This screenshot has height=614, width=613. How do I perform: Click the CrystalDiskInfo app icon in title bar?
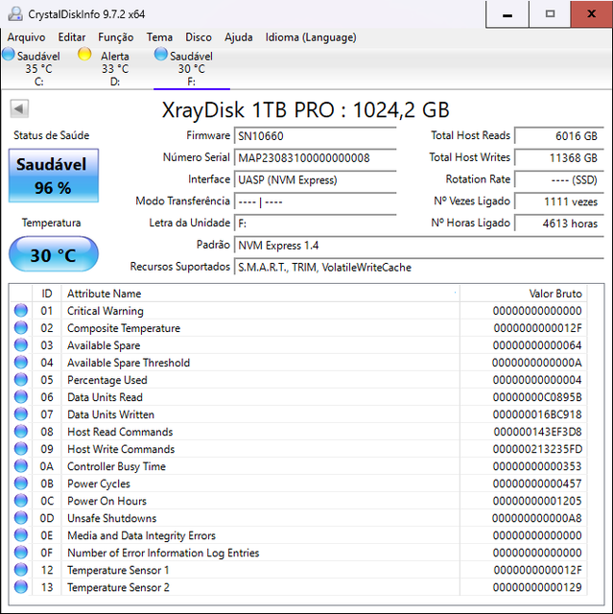[x=15, y=14]
